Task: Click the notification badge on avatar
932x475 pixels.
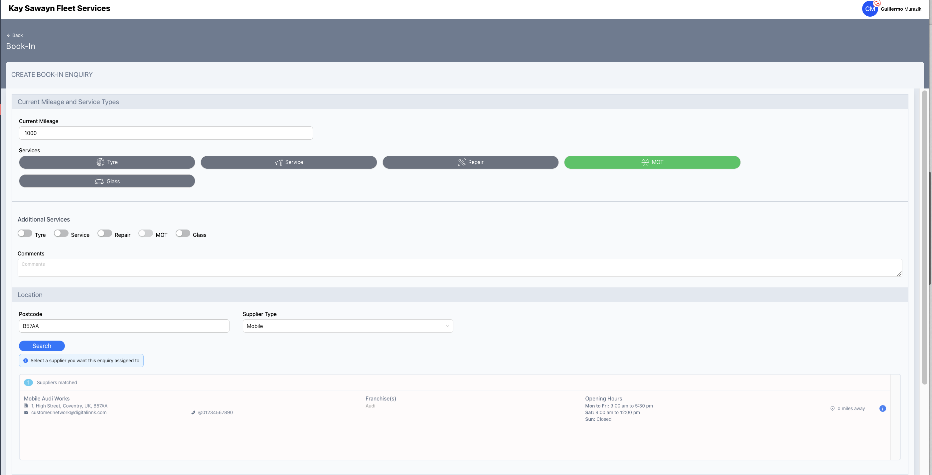Action: [x=877, y=4]
